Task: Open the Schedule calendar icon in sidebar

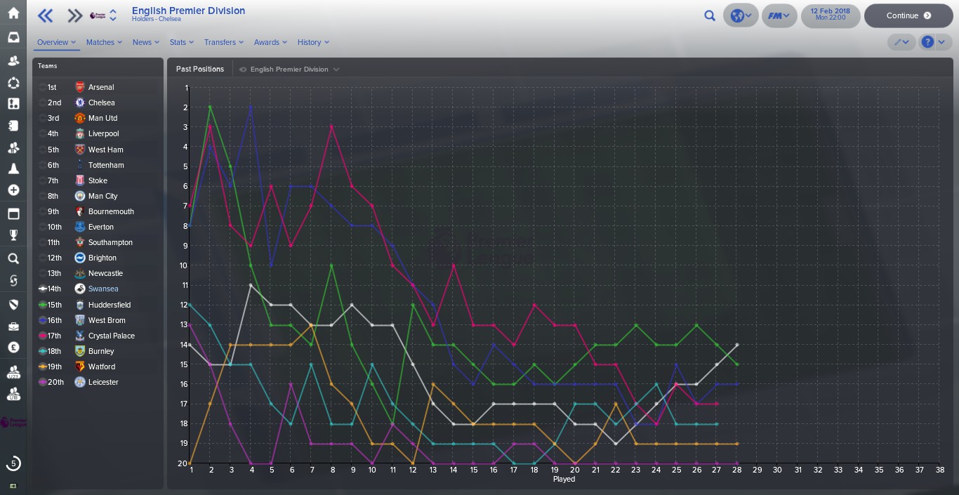Action: point(13,213)
